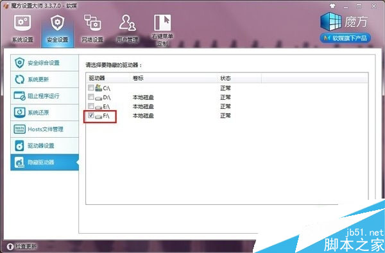Open the 右键菜单定制 icon
The width and height of the screenshot is (385, 253).
coord(162,22)
